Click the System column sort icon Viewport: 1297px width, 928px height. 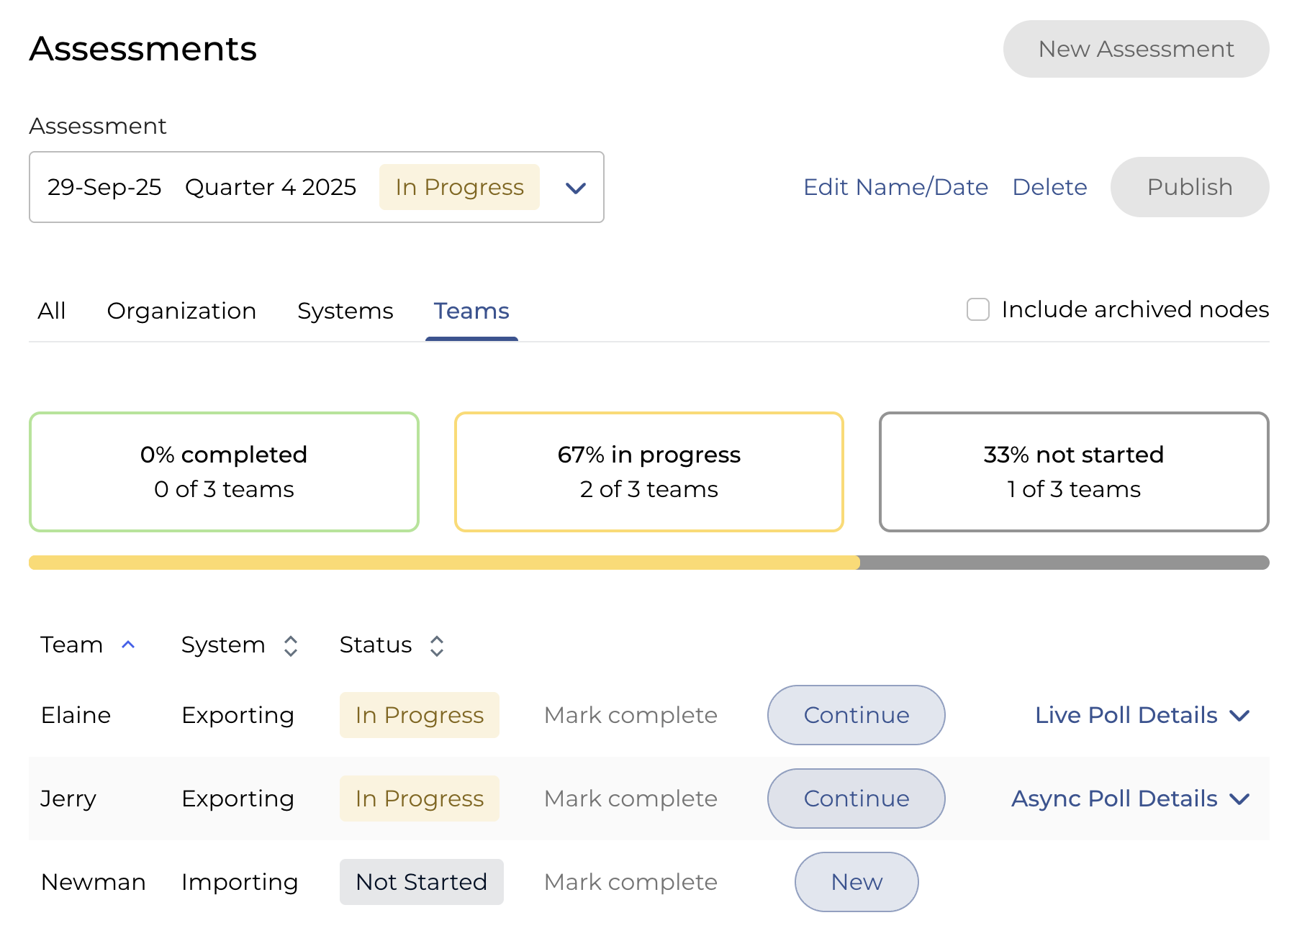pyautogui.click(x=291, y=645)
